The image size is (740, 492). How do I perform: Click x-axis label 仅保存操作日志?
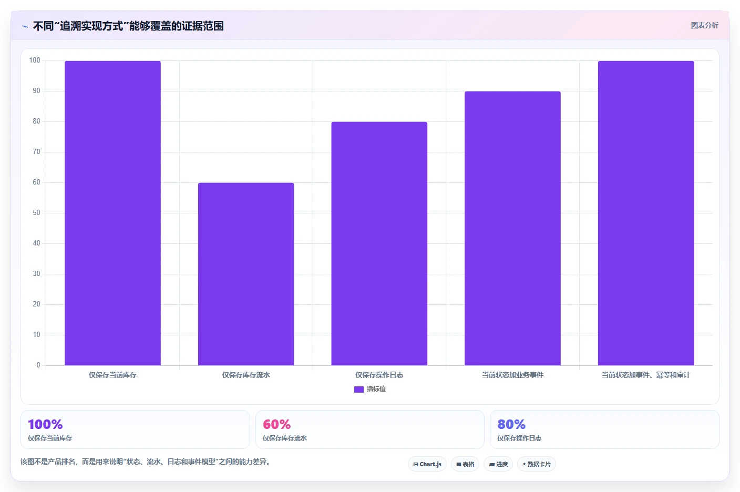[x=379, y=375]
